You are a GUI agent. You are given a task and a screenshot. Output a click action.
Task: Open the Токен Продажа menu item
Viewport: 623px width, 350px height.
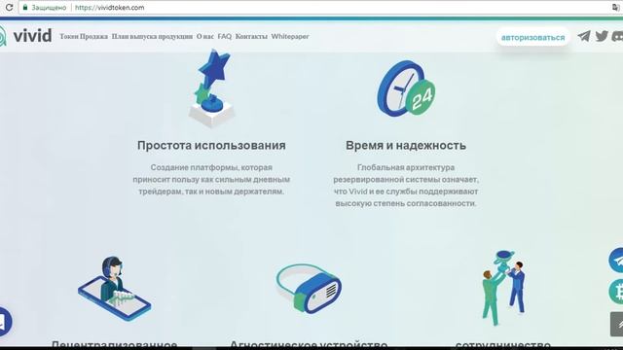click(x=84, y=36)
